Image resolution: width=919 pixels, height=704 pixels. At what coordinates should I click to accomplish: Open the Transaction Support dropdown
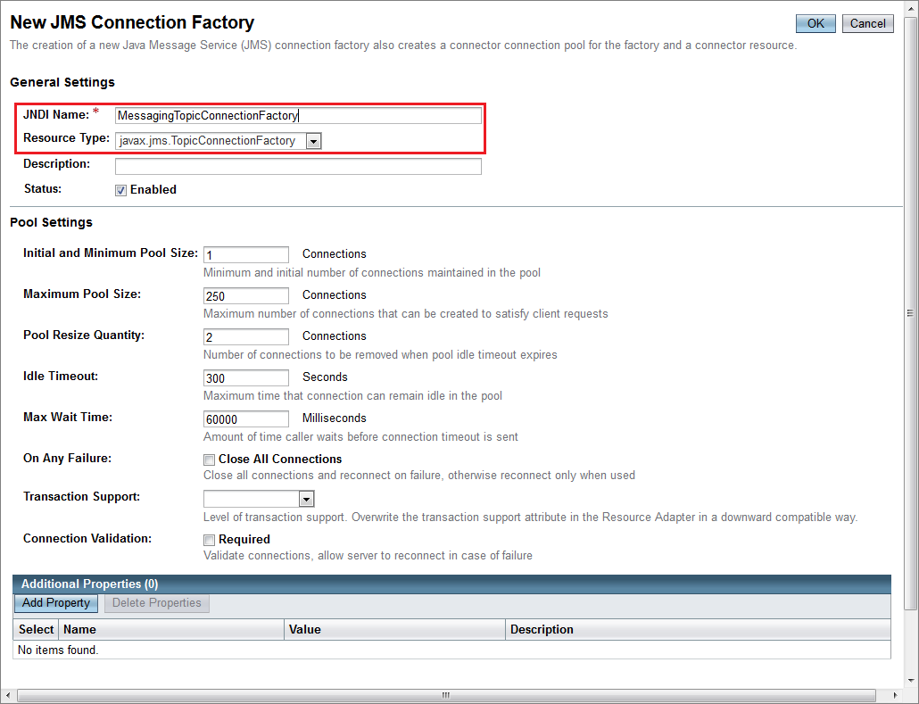pos(259,499)
